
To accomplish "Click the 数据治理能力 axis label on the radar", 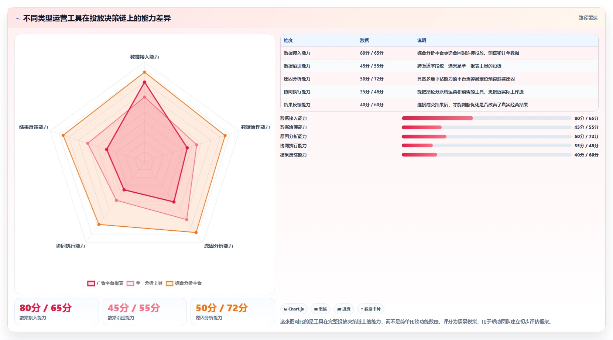I will point(256,127).
